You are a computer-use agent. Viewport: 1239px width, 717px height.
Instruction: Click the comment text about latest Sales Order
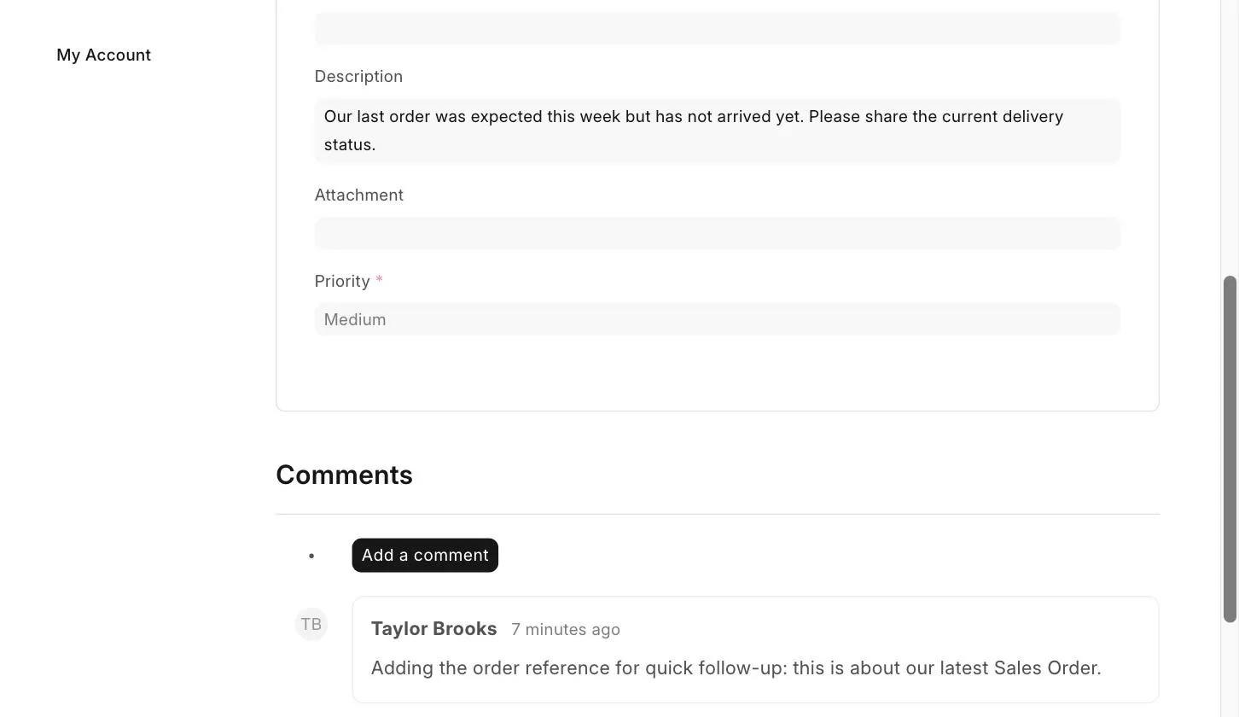736,667
